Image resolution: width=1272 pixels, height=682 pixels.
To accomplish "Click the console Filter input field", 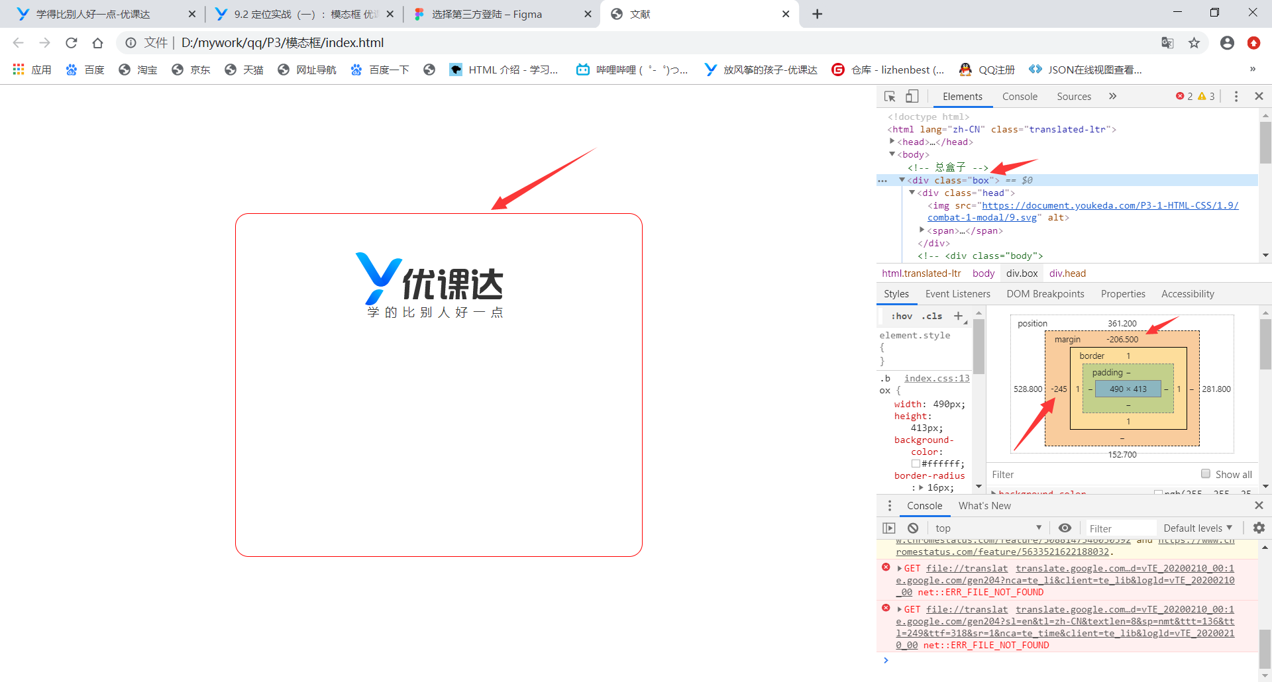I will (1120, 528).
